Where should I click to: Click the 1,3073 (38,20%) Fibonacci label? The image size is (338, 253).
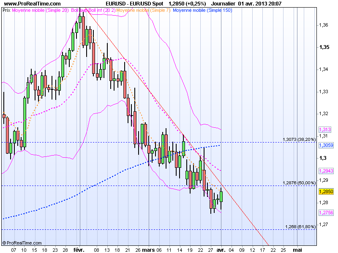click(299, 140)
